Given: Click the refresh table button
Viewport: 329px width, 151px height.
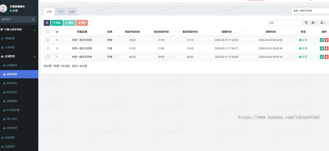Looking at the screenshot, I should [47, 23].
